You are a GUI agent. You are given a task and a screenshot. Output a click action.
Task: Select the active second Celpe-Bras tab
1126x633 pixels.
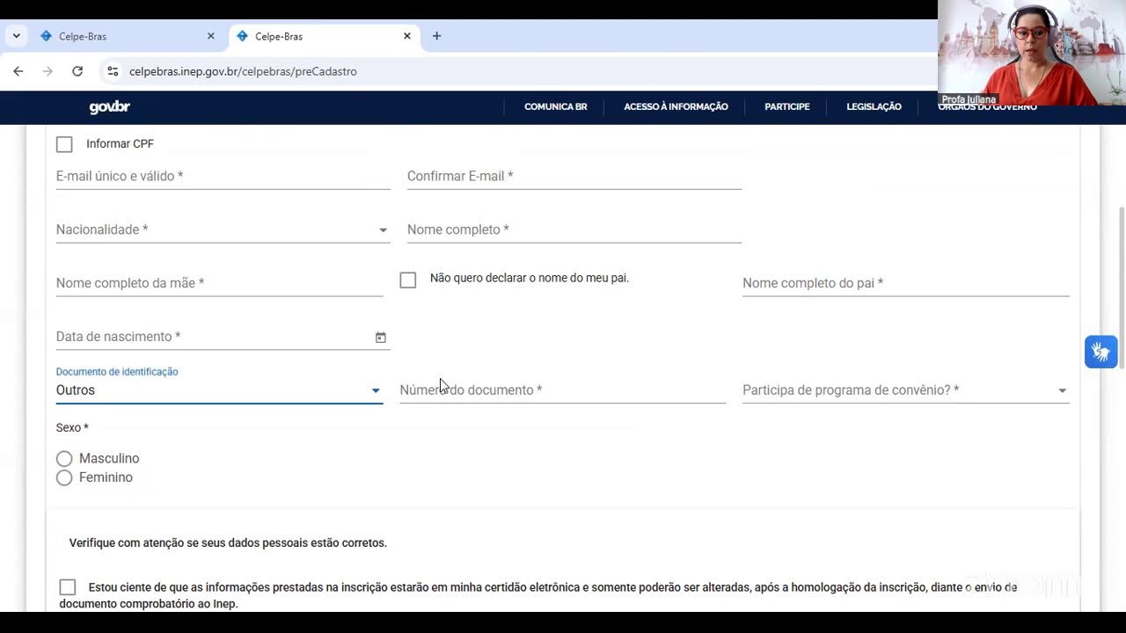point(324,36)
